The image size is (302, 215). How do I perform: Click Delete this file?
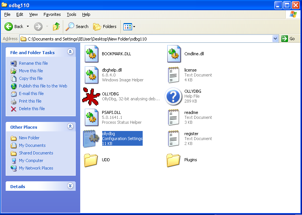[32, 109]
